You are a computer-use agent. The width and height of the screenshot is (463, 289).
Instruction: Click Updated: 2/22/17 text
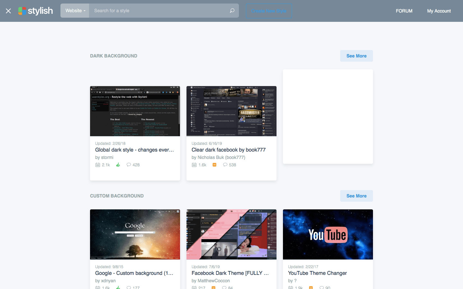point(303,267)
